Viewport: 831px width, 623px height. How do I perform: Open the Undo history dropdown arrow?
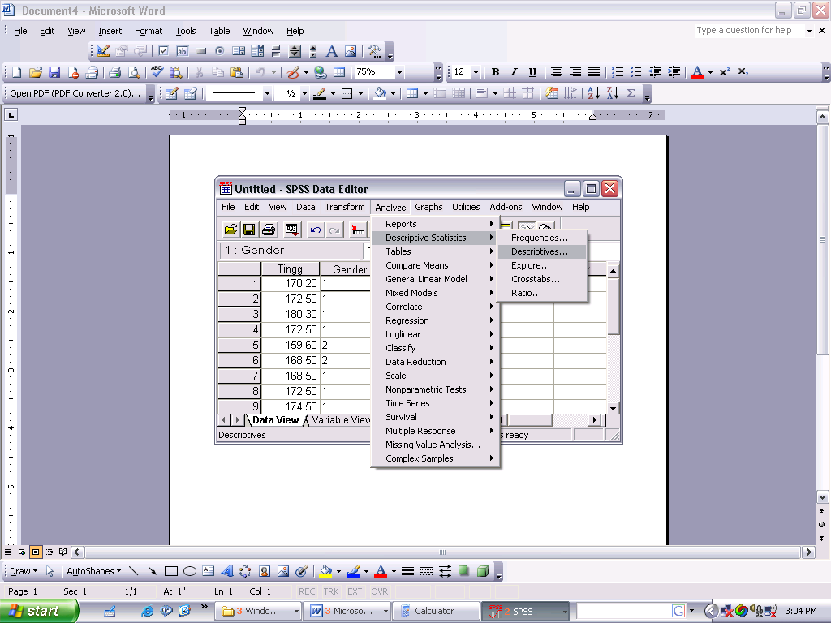274,72
